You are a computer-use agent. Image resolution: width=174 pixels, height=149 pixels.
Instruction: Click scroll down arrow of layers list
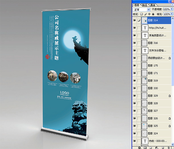click(x=173, y=144)
